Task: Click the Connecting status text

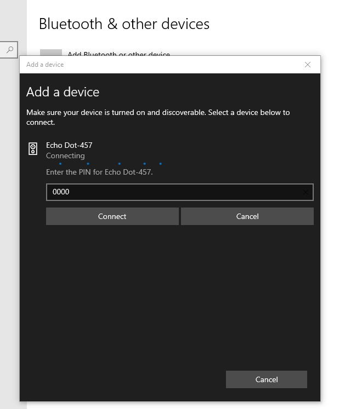Action: click(x=65, y=155)
